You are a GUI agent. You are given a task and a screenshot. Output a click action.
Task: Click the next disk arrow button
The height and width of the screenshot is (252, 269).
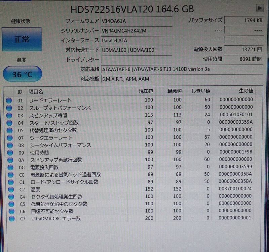(x=260, y=8)
